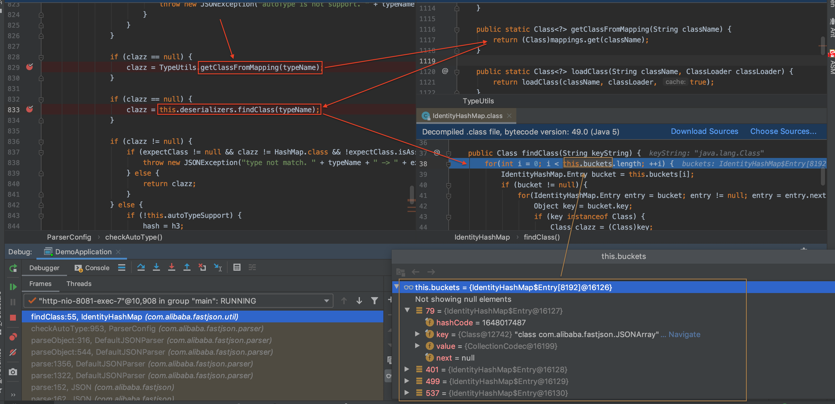Click the Force Step Into red arrow icon
The width and height of the screenshot is (835, 404).
(171, 267)
